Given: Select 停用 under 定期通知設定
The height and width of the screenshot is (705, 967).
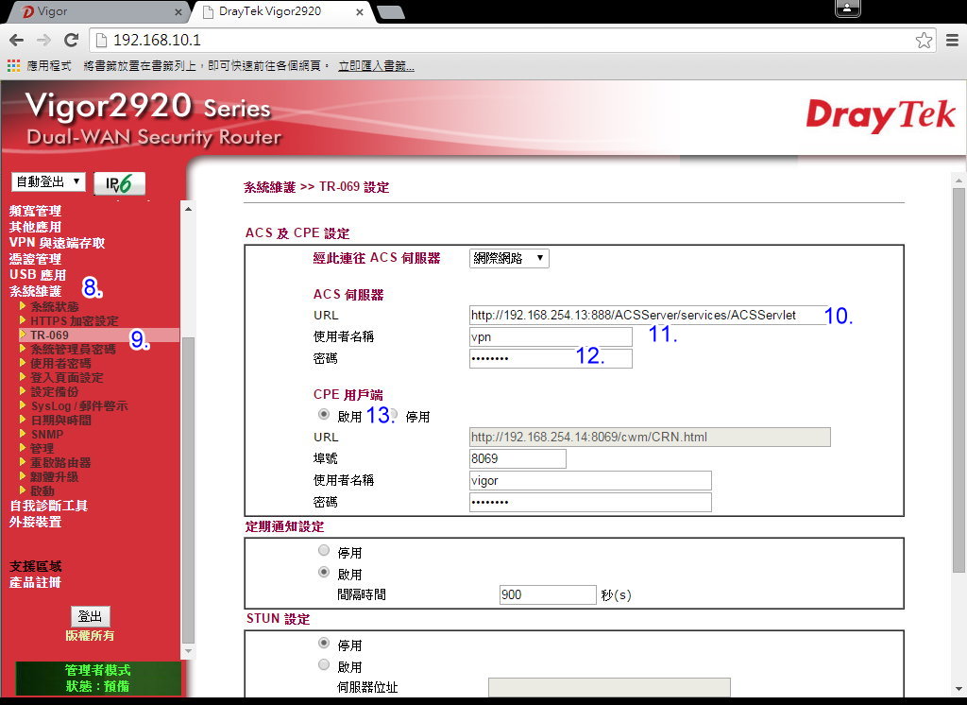Looking at the screenshot, I should point(324,550).
